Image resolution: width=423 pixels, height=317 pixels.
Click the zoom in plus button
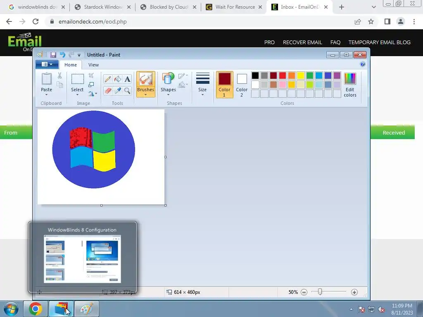point(354,292)
